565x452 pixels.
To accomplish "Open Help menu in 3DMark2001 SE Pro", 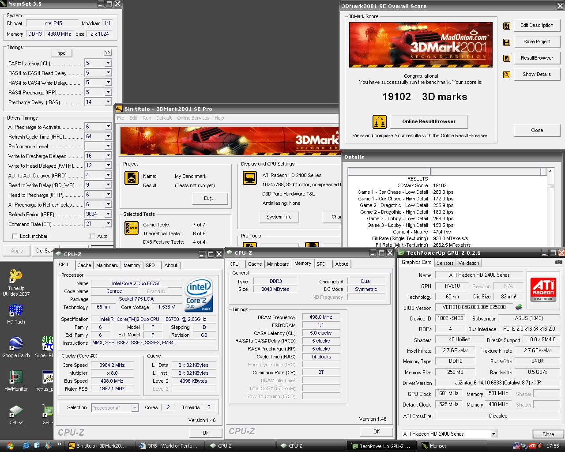I will pos(219,118).
